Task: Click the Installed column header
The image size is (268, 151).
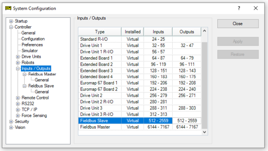Action: pos(133,32)
